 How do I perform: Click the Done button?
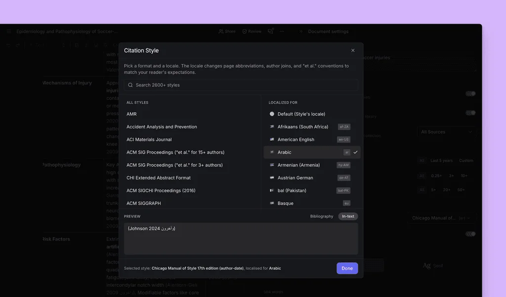[347, 268]
